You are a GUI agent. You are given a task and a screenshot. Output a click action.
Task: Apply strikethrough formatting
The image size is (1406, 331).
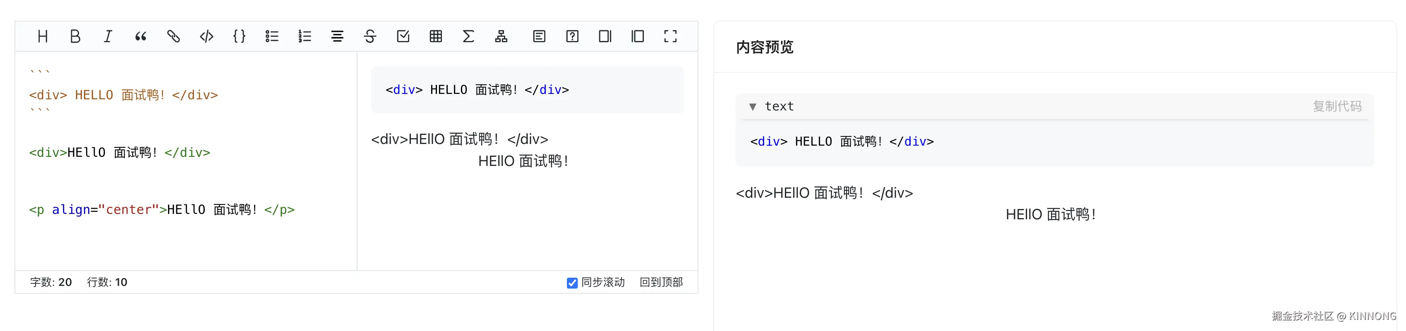coord(370,36)
